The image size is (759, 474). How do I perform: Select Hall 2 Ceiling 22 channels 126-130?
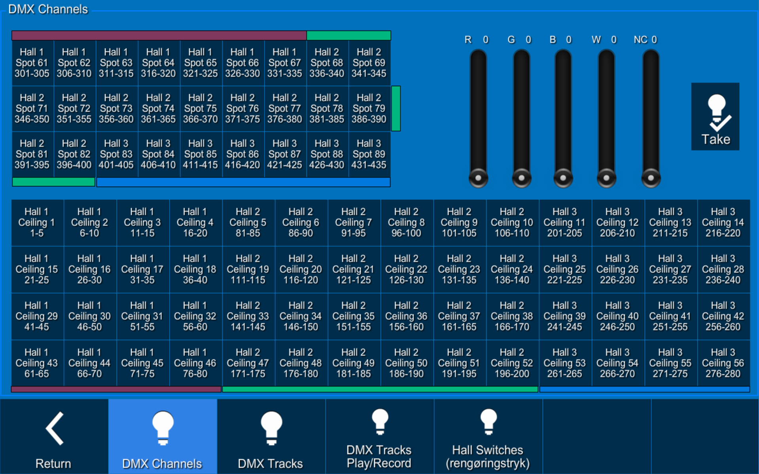pyautogui.click(x=406, y=269)
